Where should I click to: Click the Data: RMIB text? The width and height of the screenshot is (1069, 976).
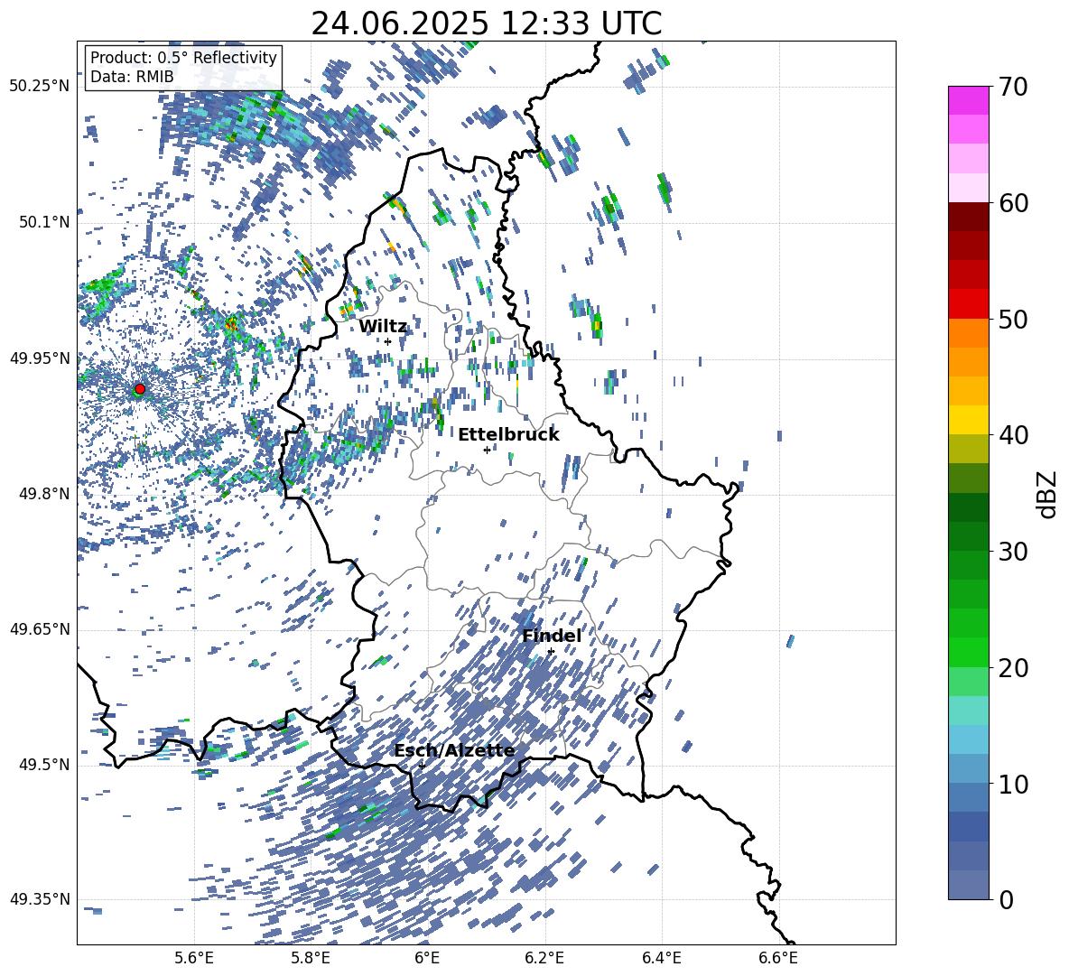(x=132, y=77)
